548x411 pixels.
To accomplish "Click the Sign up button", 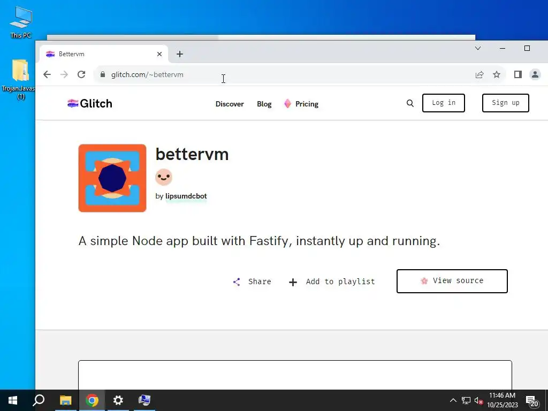I will [x=505, y=103].
